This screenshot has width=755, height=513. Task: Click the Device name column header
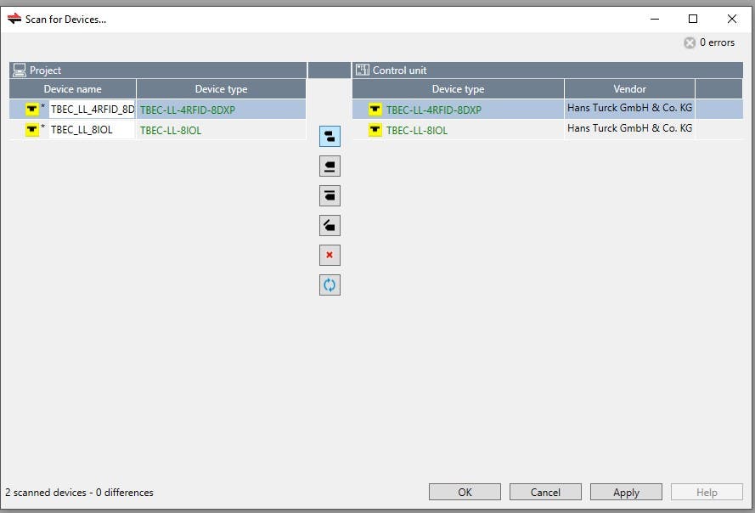click(x=72, y=89)
